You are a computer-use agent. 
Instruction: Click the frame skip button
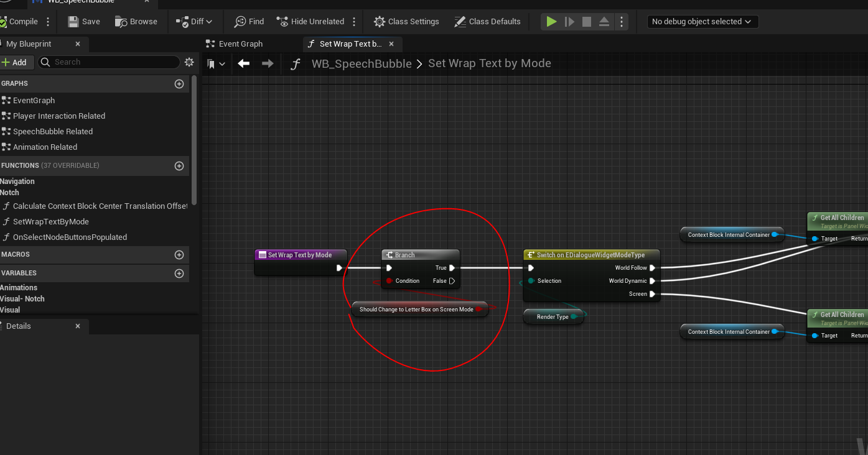569,22
